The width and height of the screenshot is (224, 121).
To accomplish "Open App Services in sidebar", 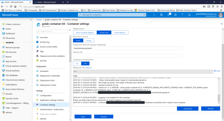I will point(9,61).
